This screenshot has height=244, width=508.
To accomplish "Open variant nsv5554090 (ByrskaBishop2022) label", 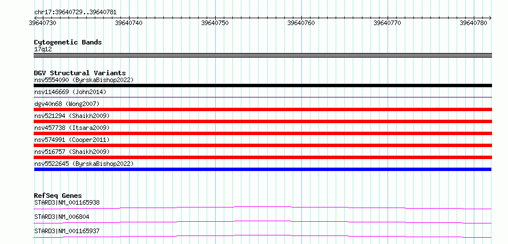I will (84, 80).
